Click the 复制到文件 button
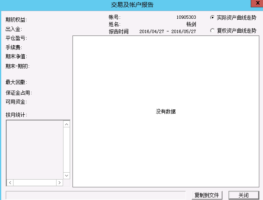This screenshot has width=263, height=200. tap(207, 195)
